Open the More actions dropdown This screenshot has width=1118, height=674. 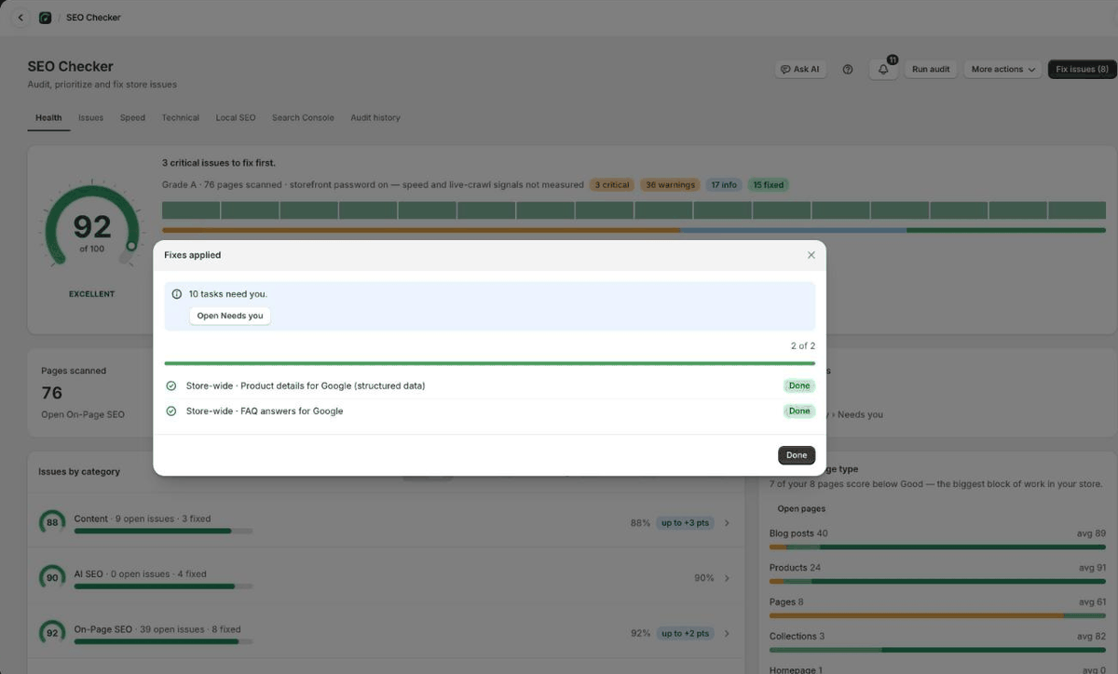pyautogui.click(x=1002, y=69)
